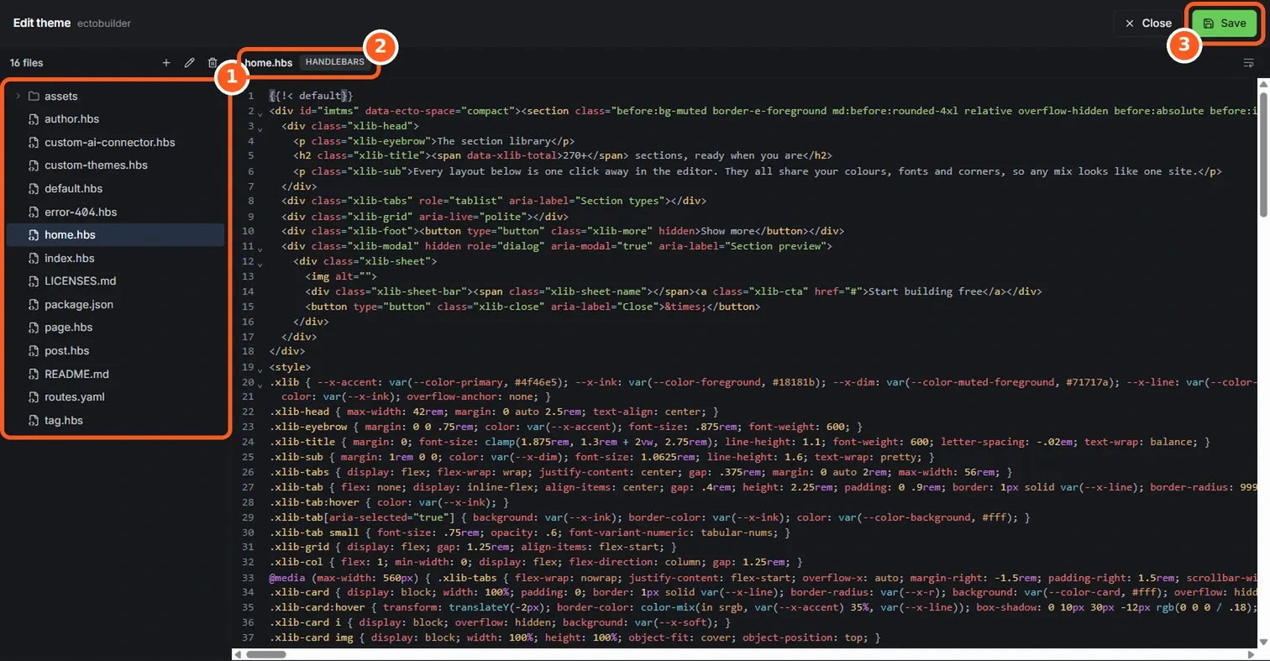Open default.hbs from the file tree
The image size is (1270, 661).
tap(115, 188)
